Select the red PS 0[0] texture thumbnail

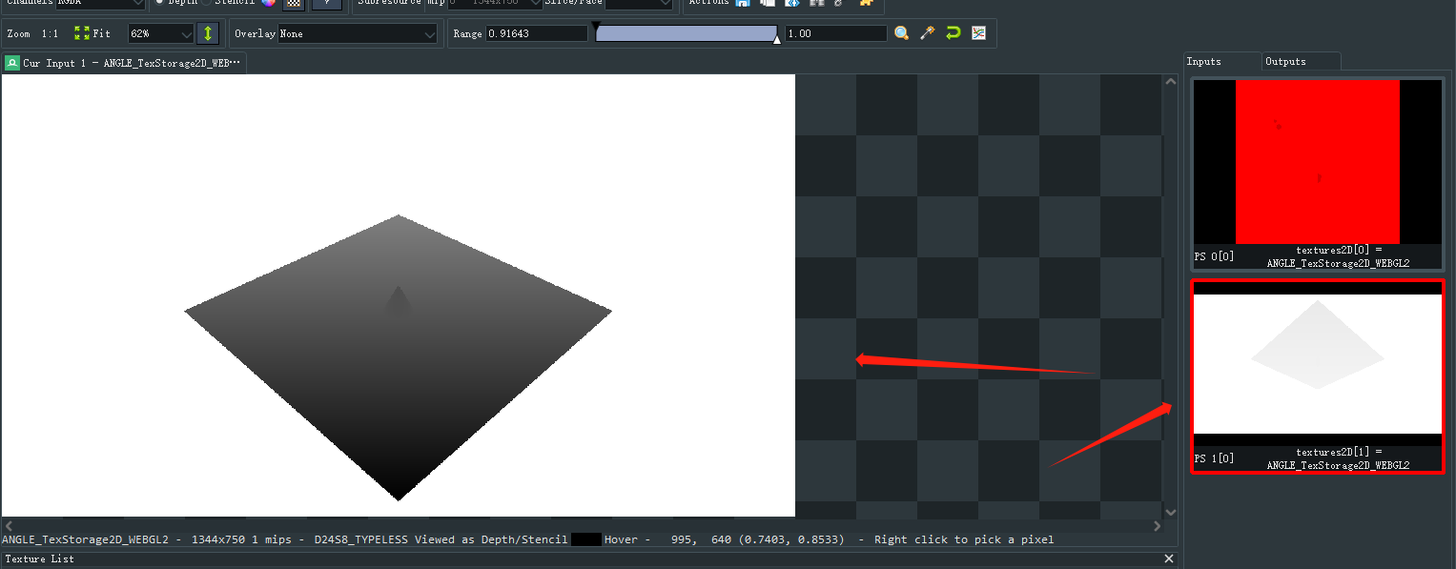(1317, 162)
